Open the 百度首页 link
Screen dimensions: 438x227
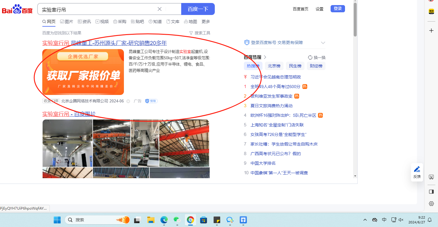(x=301, y=9)
